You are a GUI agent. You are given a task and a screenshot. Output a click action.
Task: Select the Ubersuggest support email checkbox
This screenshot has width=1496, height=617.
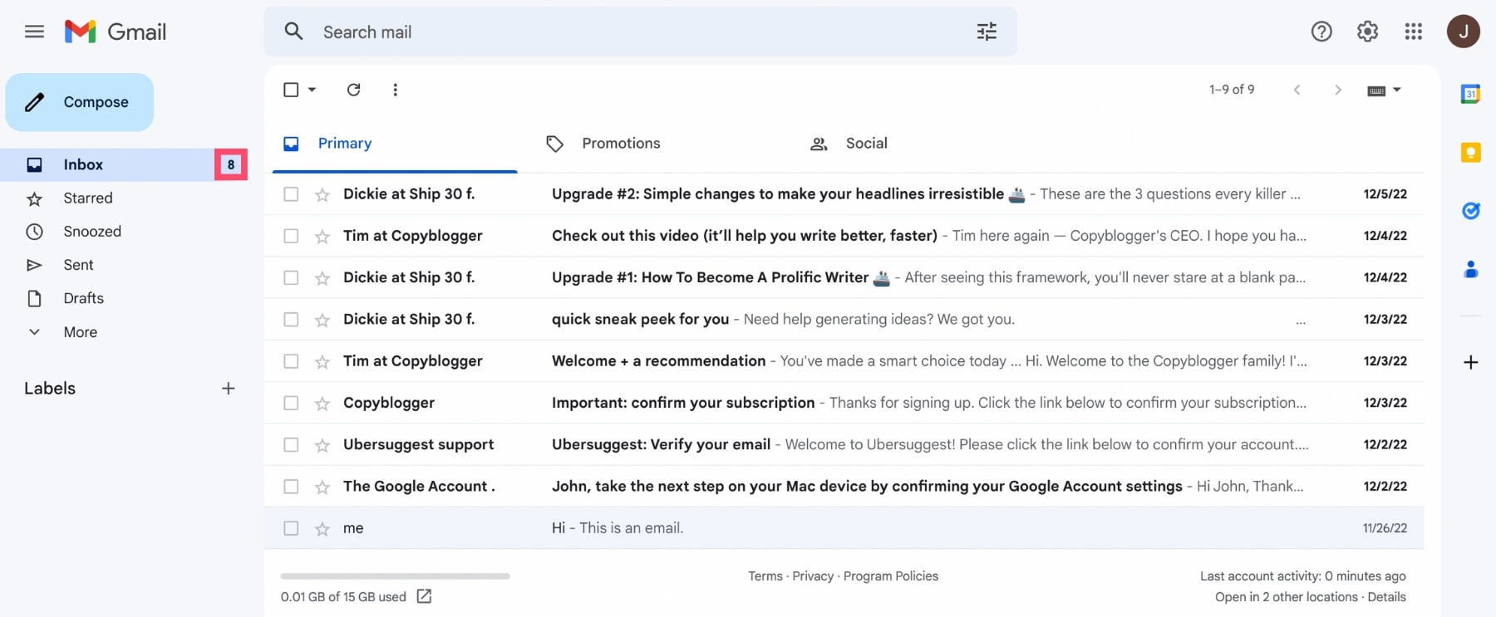291,445
